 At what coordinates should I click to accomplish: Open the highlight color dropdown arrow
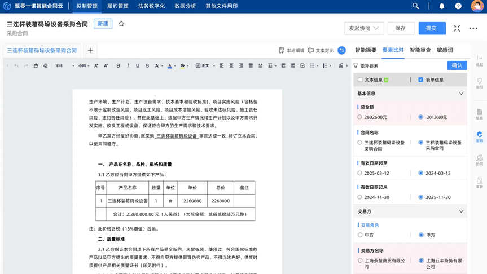(188, 66)
